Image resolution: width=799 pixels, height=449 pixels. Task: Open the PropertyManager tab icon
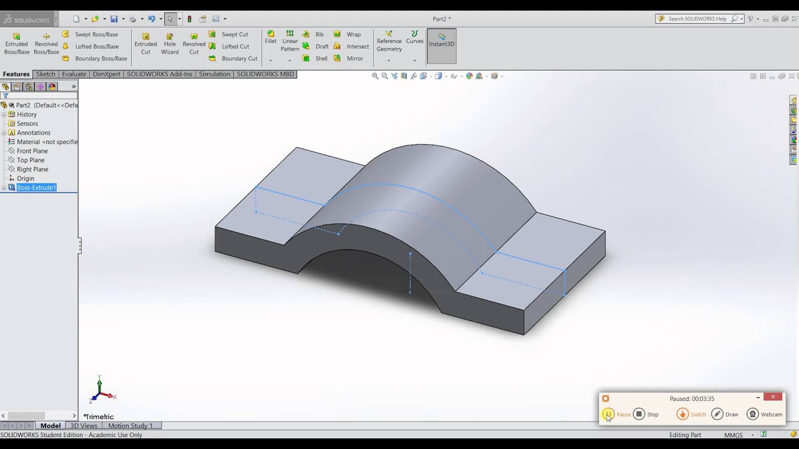coord(17,87)
